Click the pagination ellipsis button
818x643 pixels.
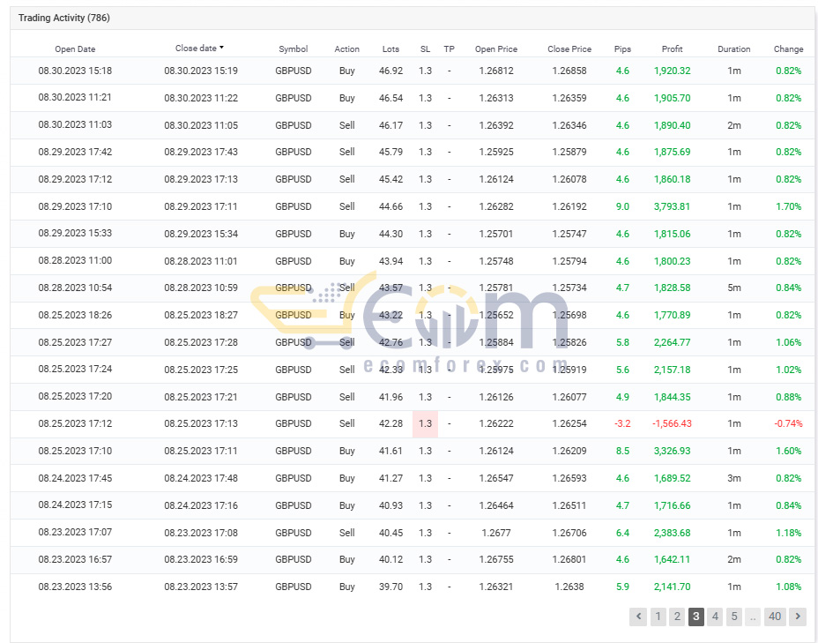pos(753,617)
